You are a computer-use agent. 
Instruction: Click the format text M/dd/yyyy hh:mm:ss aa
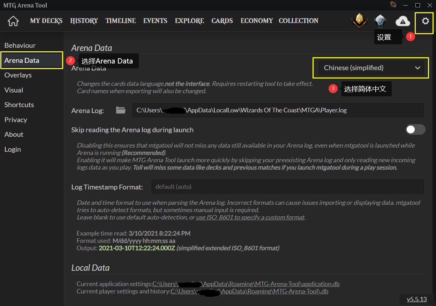tap(144, 241)
